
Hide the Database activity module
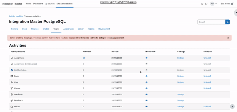pos(146,94)
